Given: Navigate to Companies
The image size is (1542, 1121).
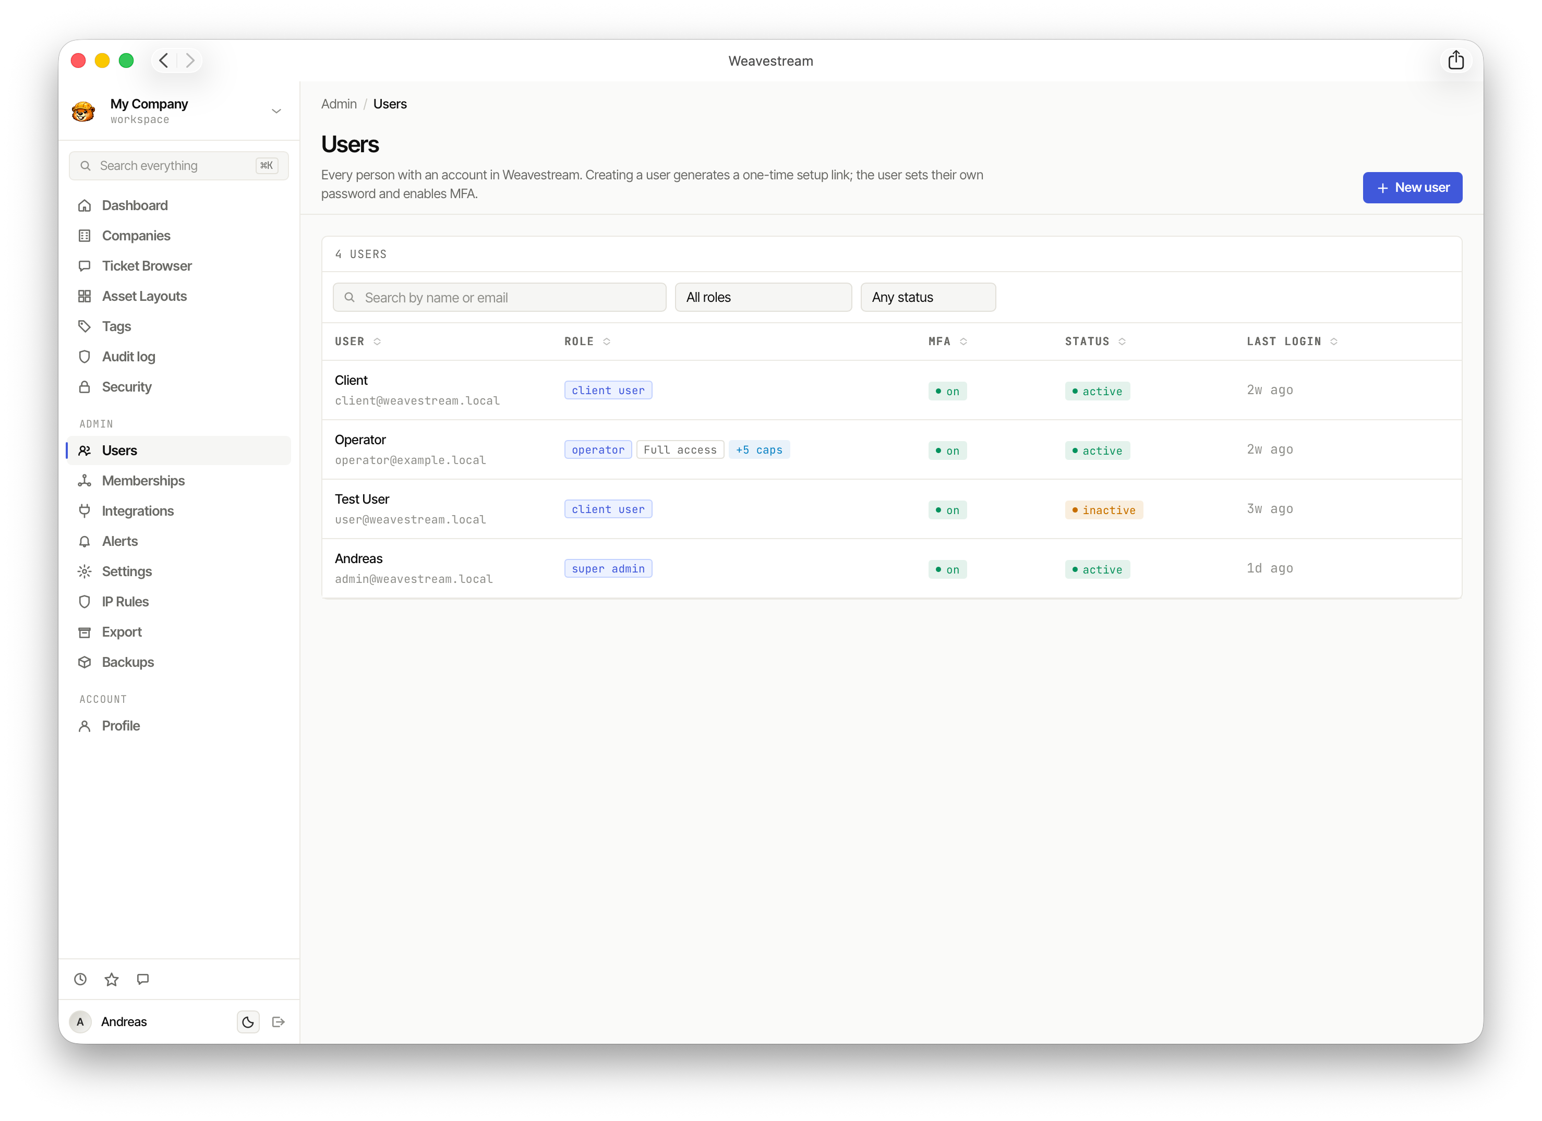Looking at the screenshot, I should click(x=136, y=236).
